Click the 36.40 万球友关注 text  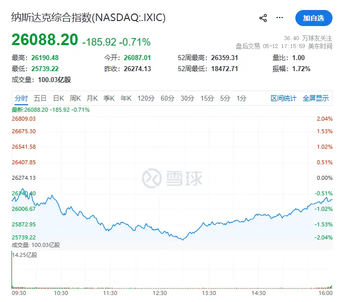(x=308, y=38)
